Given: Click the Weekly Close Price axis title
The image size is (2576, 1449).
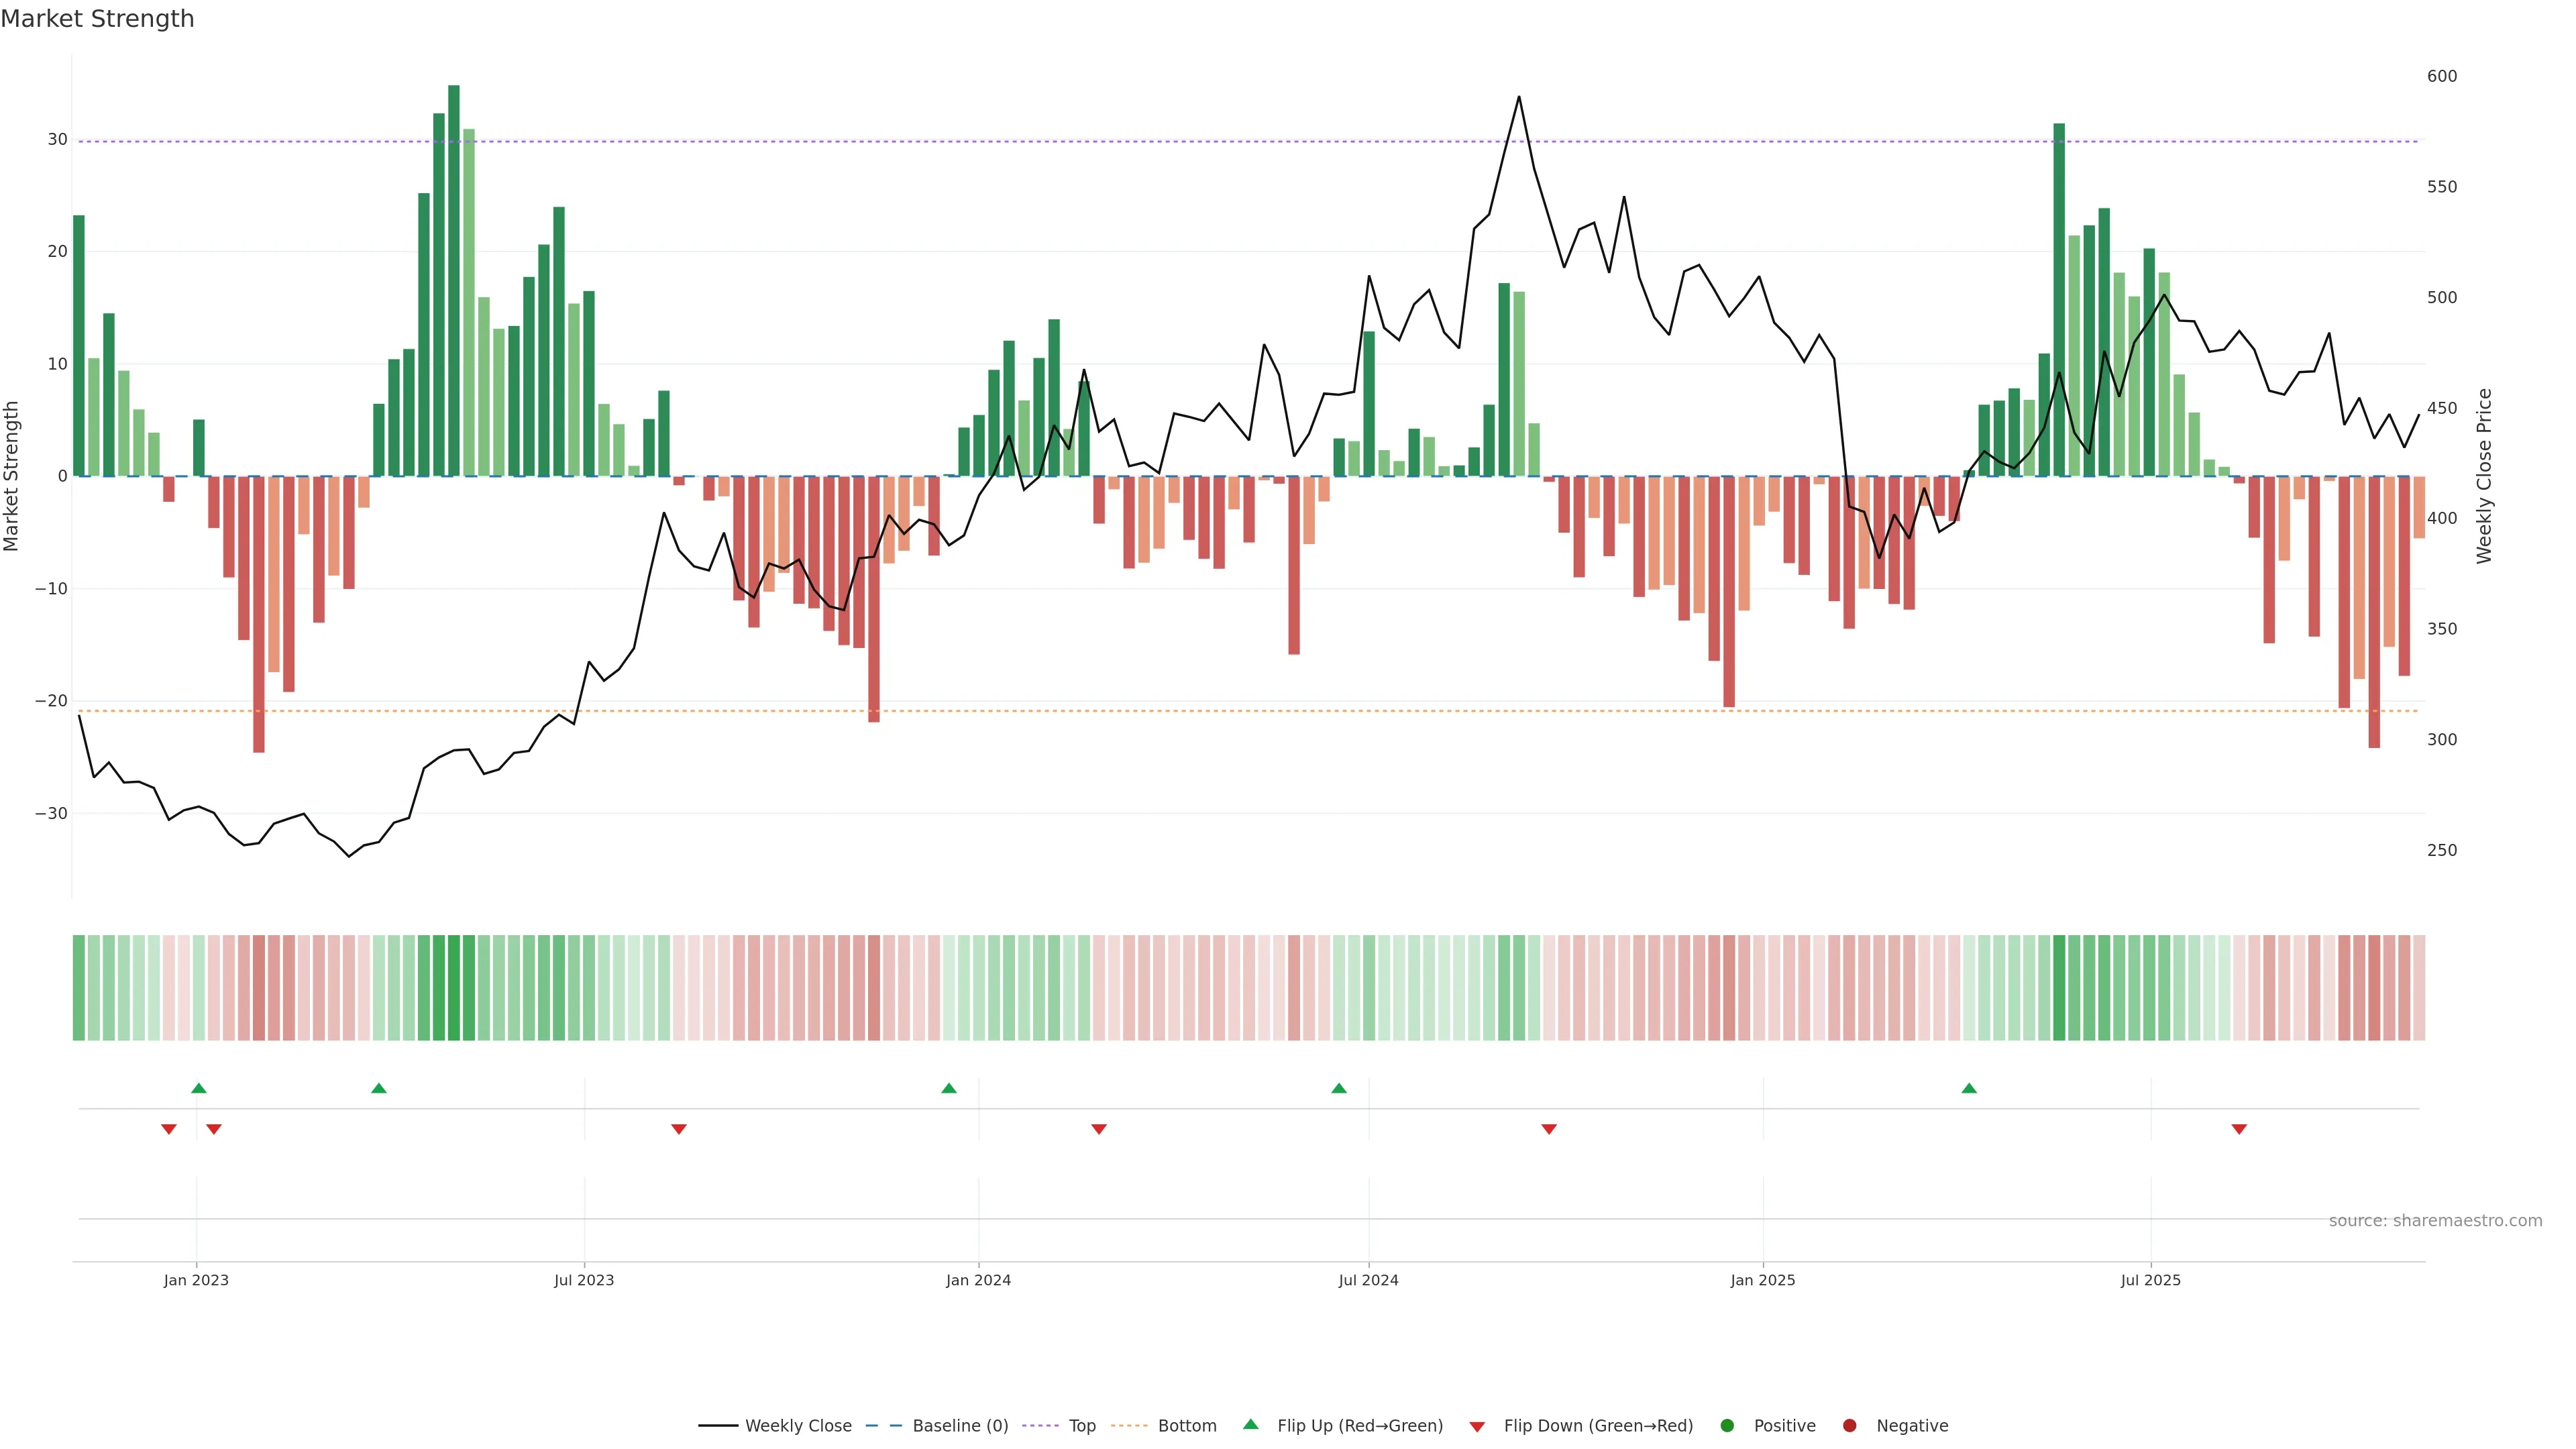Looking at the screenshot, I should (x=2485, y=476).
